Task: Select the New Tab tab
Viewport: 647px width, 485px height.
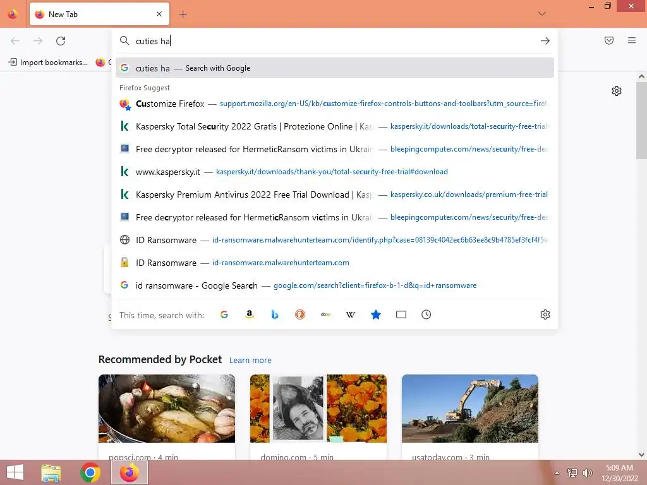Action: coord(99,14)
